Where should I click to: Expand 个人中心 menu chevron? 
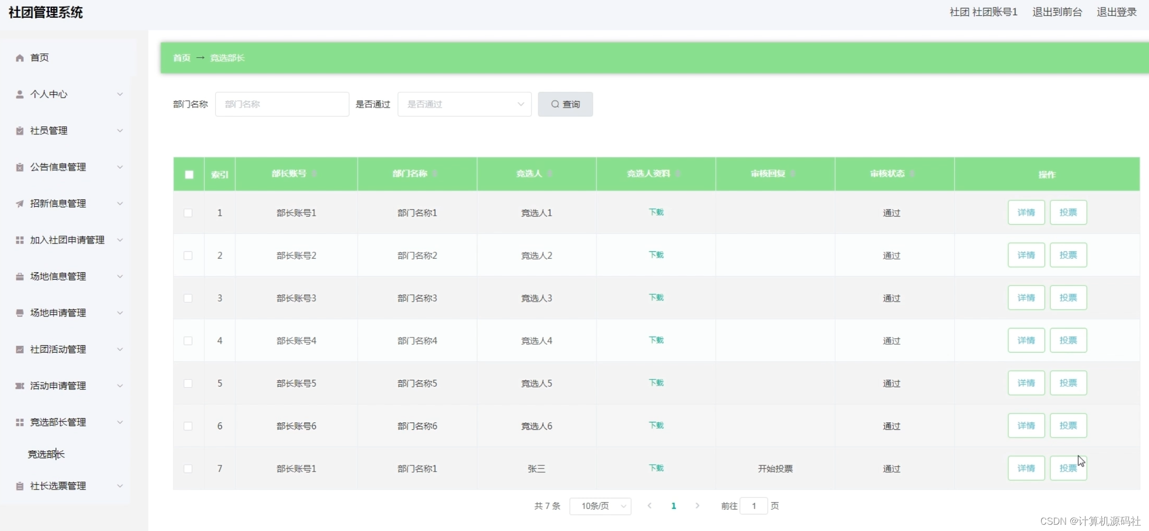click(x=120, y=94)
